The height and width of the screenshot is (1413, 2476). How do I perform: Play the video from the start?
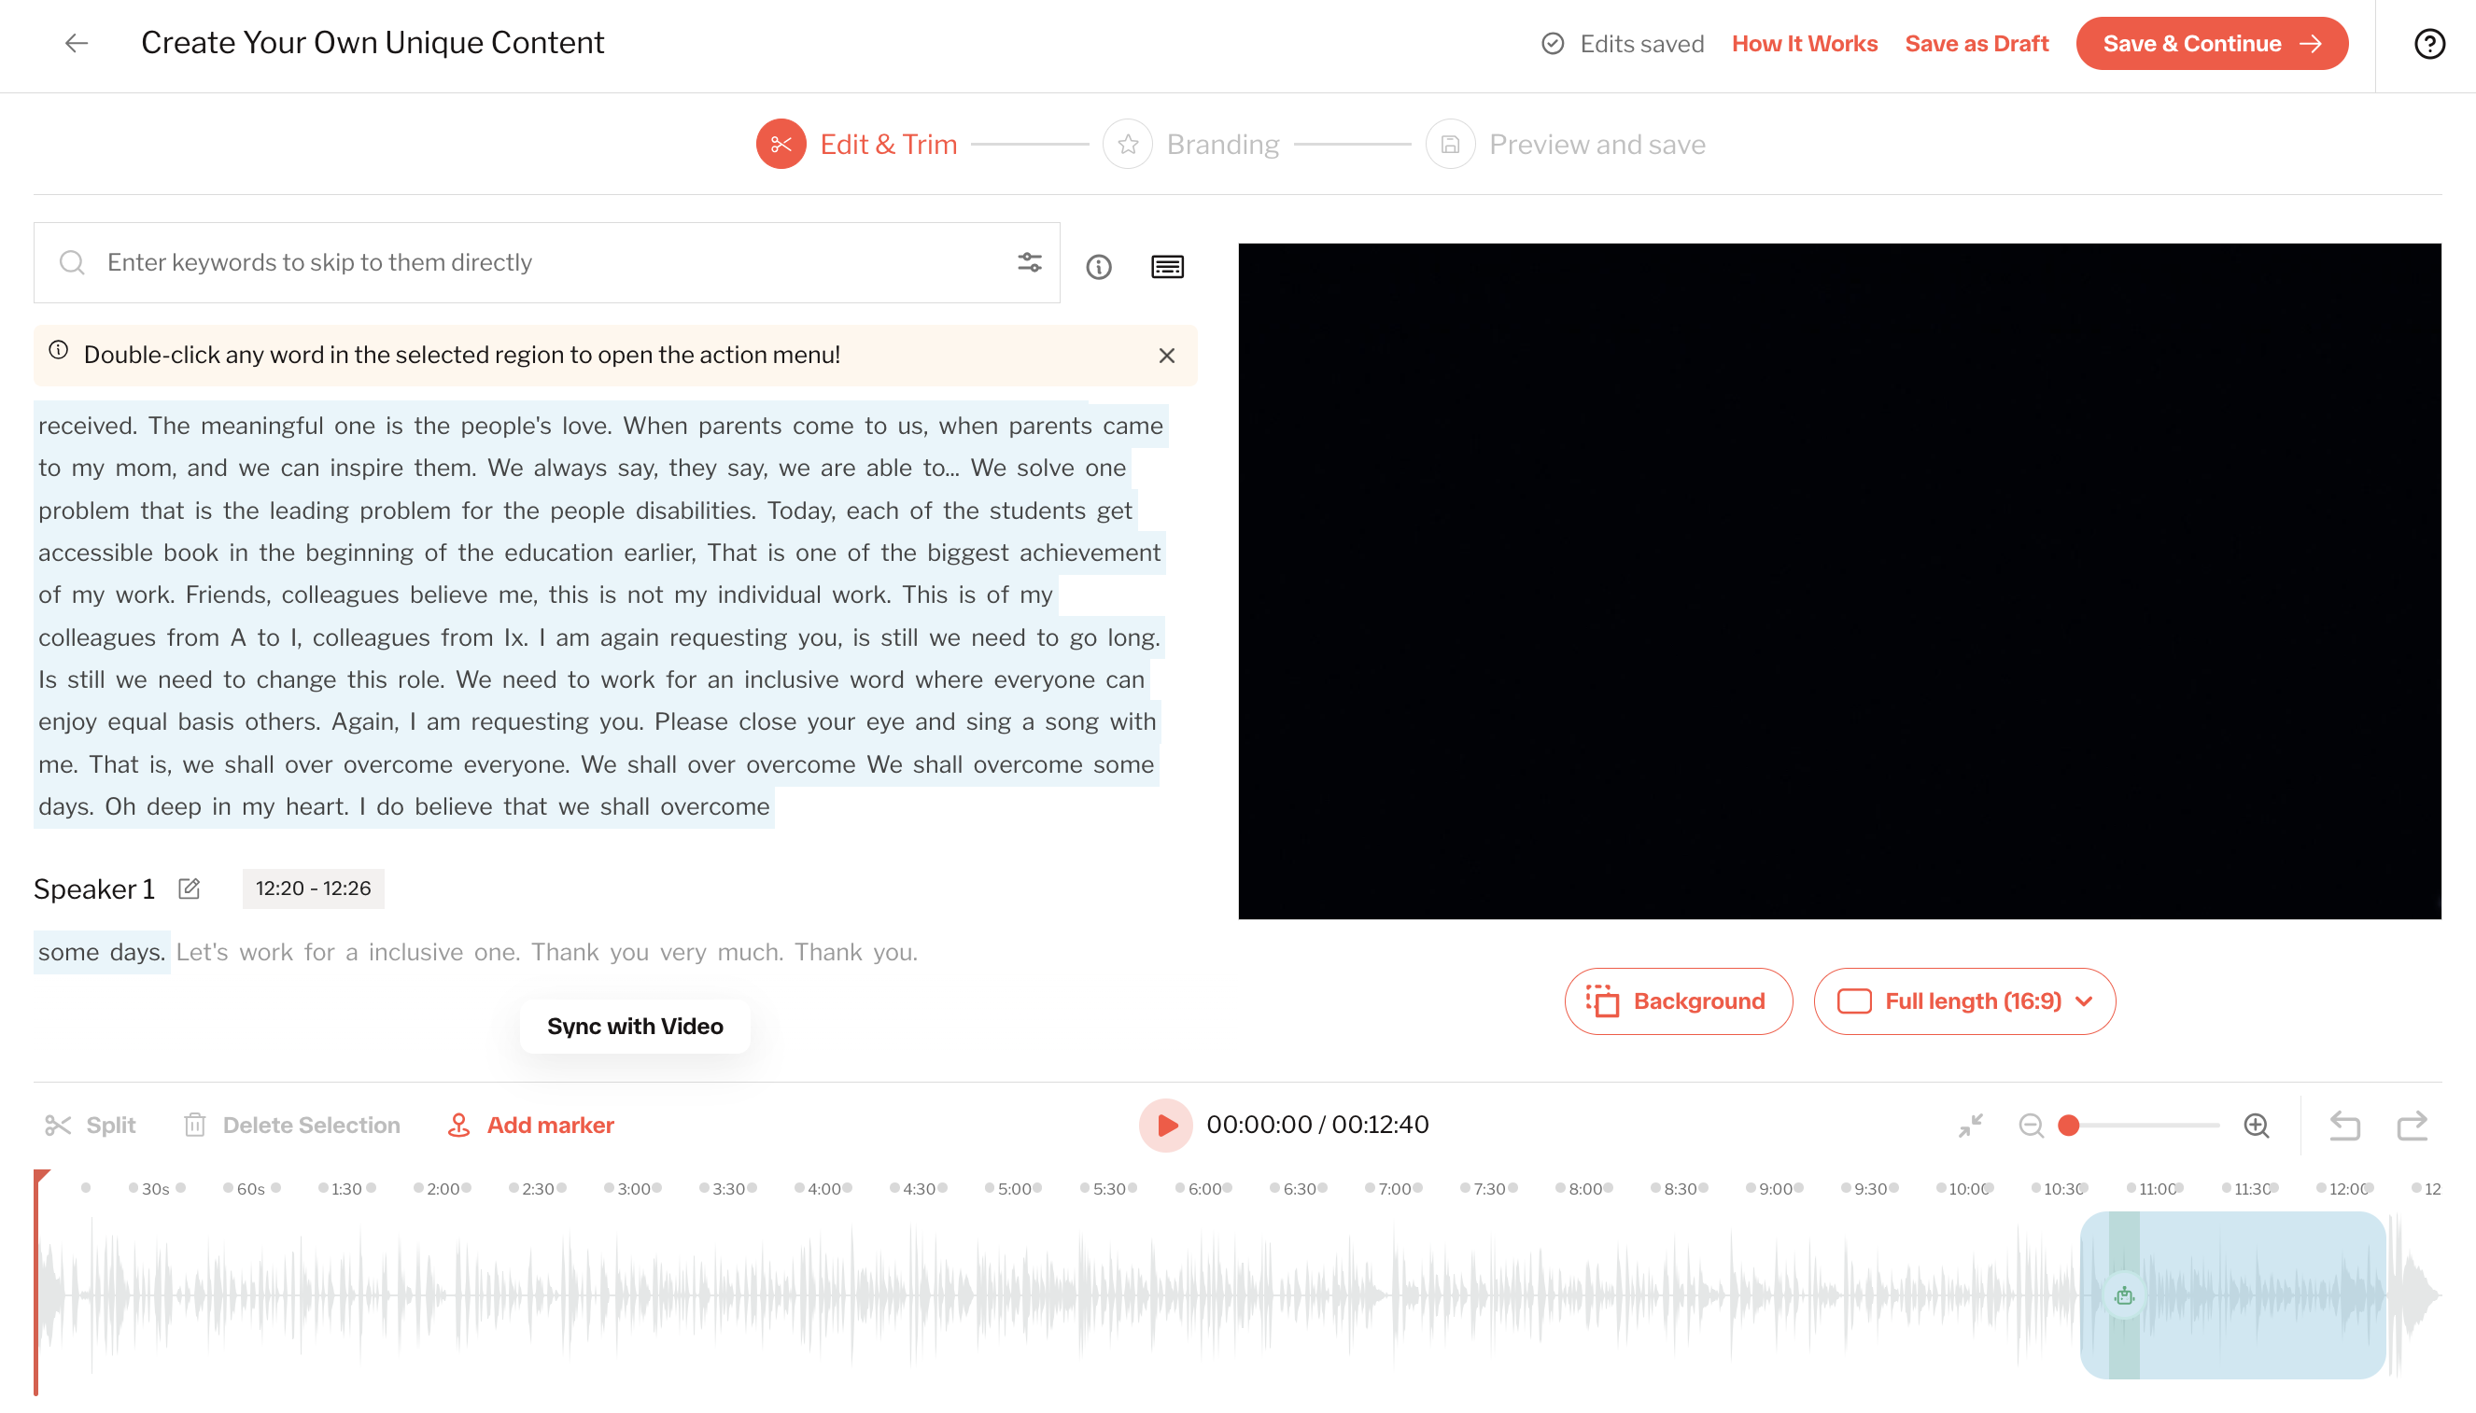coord(1166,1125)
